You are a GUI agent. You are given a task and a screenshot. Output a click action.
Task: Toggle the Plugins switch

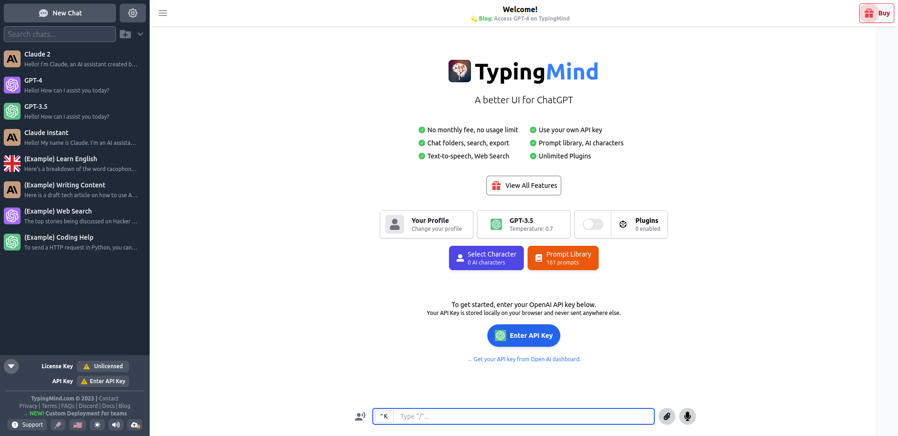coord(592,224)
